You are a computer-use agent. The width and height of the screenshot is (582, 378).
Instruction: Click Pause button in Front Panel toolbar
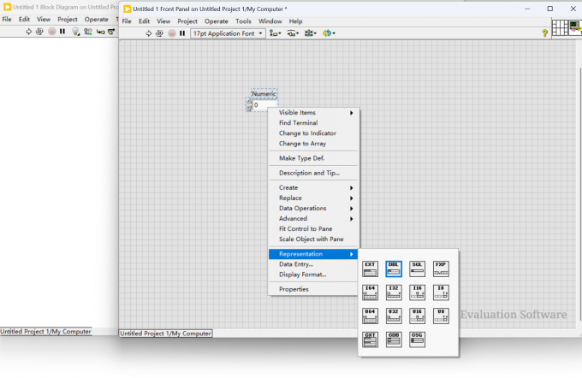(x=182, y=33)
